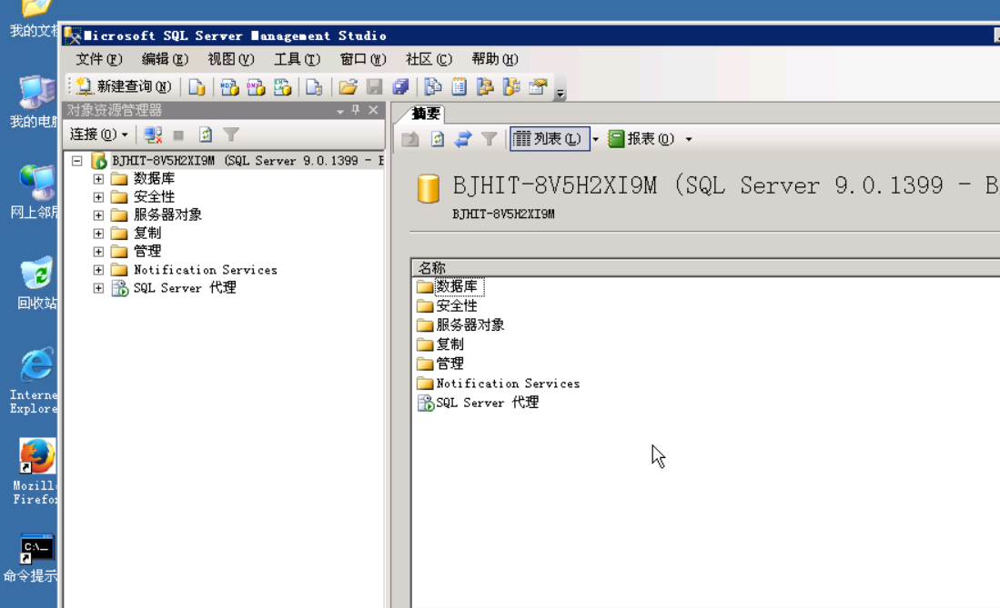Open the 帮助(H) menu
Image resolution: width=1000 pixels, height=608 pixels.
(x=494, y=59)
